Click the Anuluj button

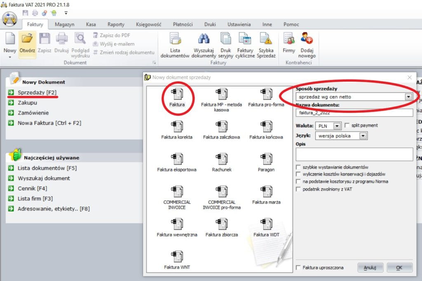[x=370, y=268]
